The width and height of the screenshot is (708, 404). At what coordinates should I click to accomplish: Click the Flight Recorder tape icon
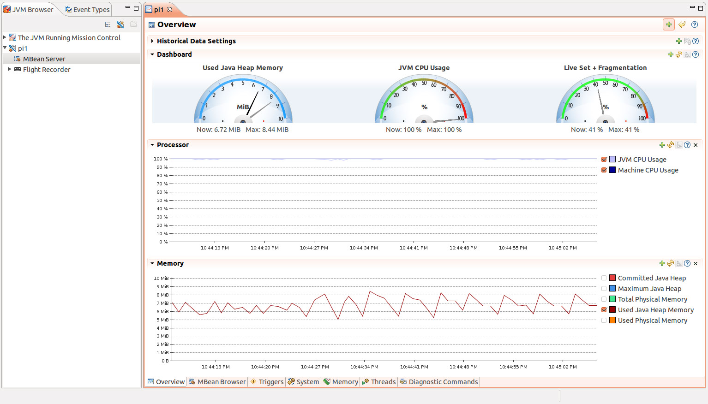[18, 69]
